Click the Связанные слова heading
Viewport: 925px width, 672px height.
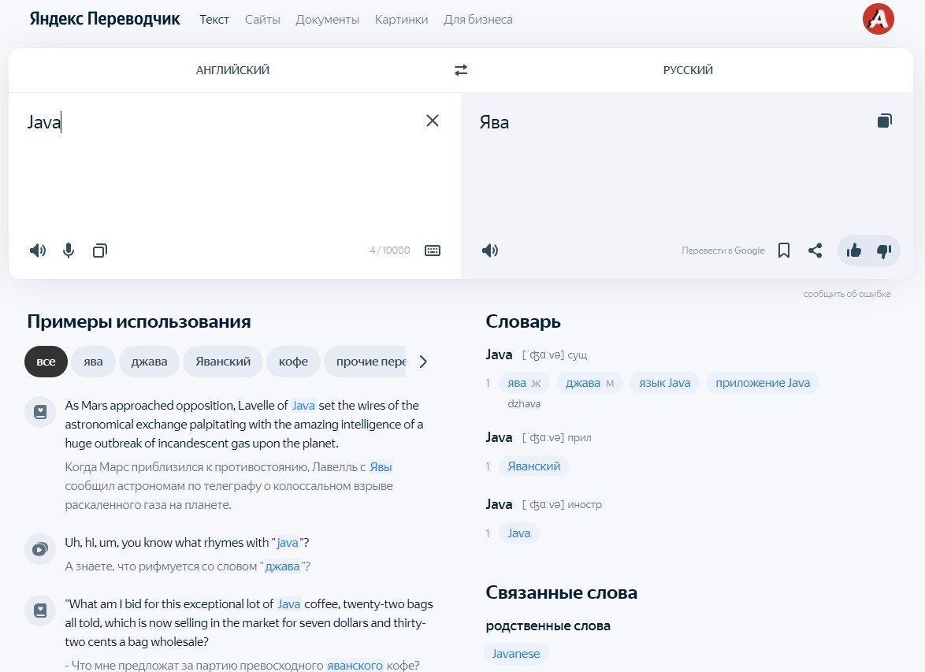[x=561, y=592]
